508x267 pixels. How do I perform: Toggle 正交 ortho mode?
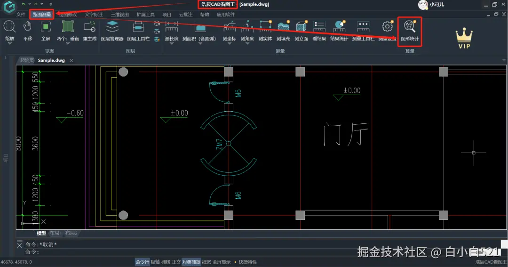tap(176, 262)
